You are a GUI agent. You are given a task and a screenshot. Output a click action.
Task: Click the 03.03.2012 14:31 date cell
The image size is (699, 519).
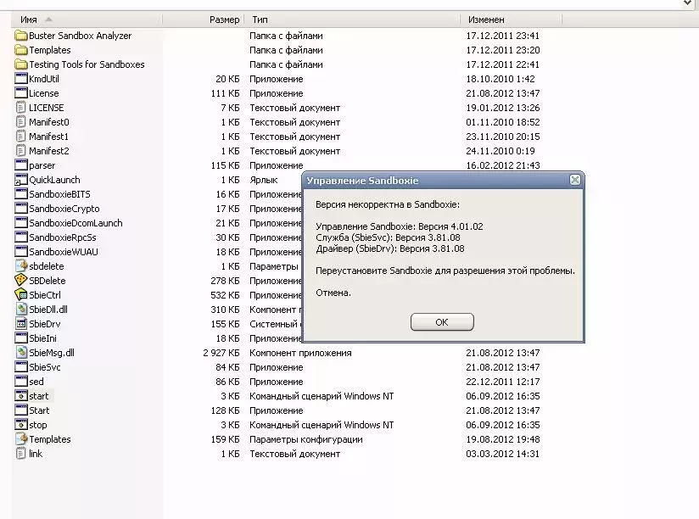(503, 454)
